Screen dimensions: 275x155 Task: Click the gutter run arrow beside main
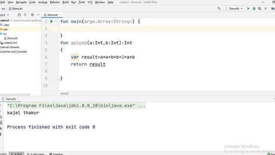click(x=52, y=22)
